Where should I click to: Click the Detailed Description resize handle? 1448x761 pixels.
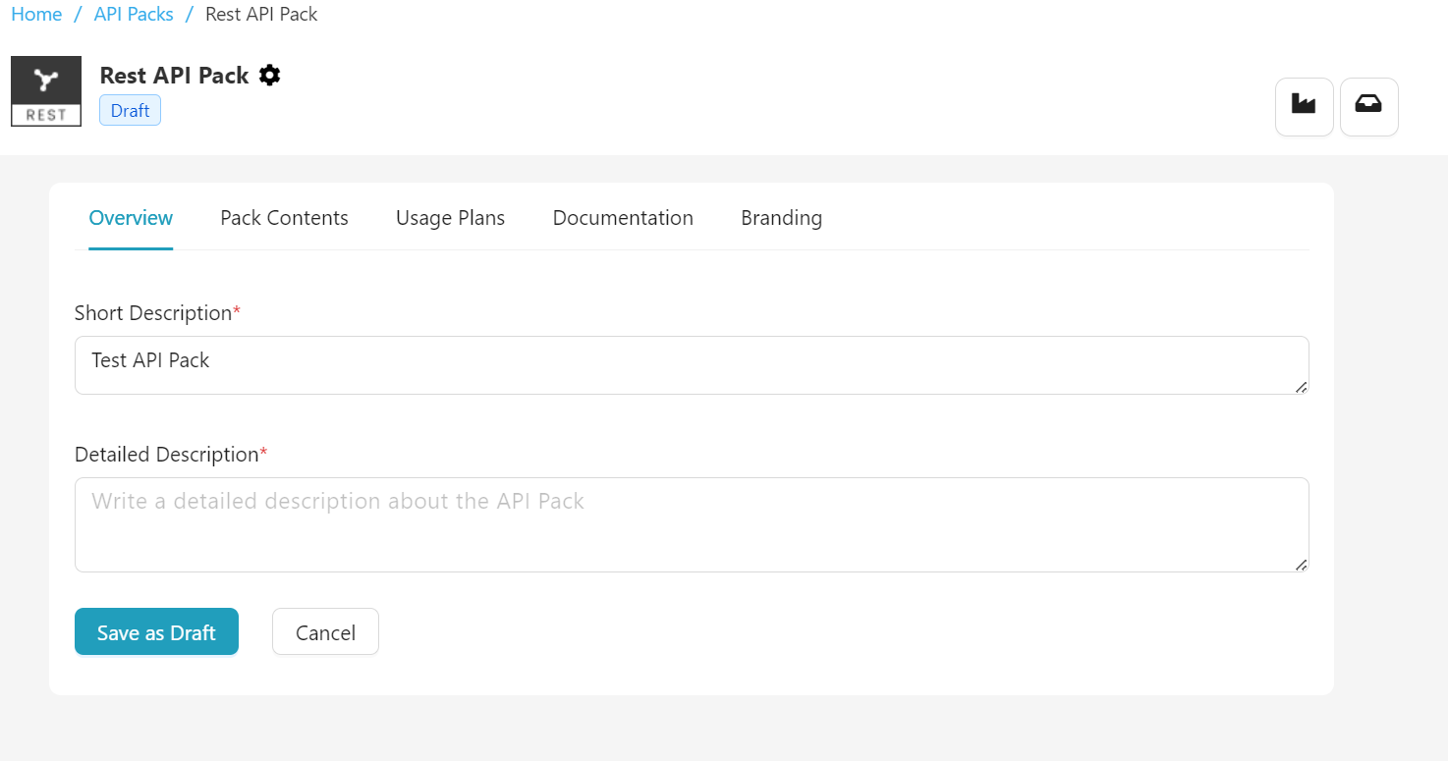[x=1303, y=566]
